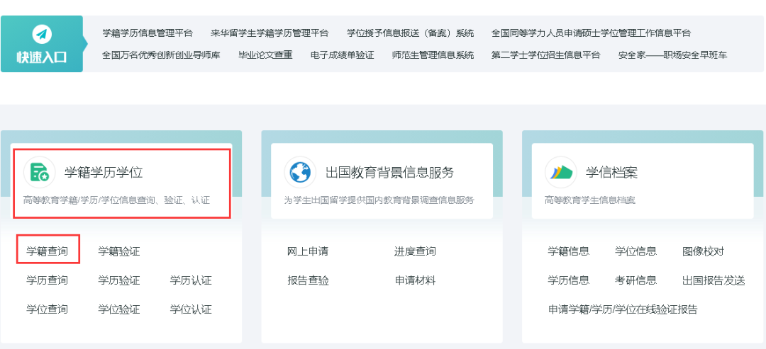Go to 进度查询

[x=415, y=251]
